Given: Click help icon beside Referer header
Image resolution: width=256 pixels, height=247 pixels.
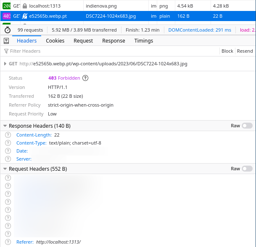Looking at the screenshot, I should (8, 242).
